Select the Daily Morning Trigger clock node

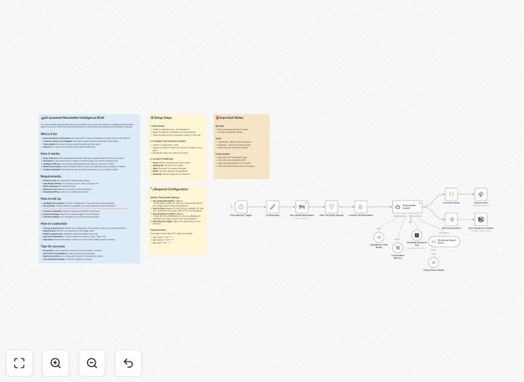pyautogui.click(x=241, y=207)
